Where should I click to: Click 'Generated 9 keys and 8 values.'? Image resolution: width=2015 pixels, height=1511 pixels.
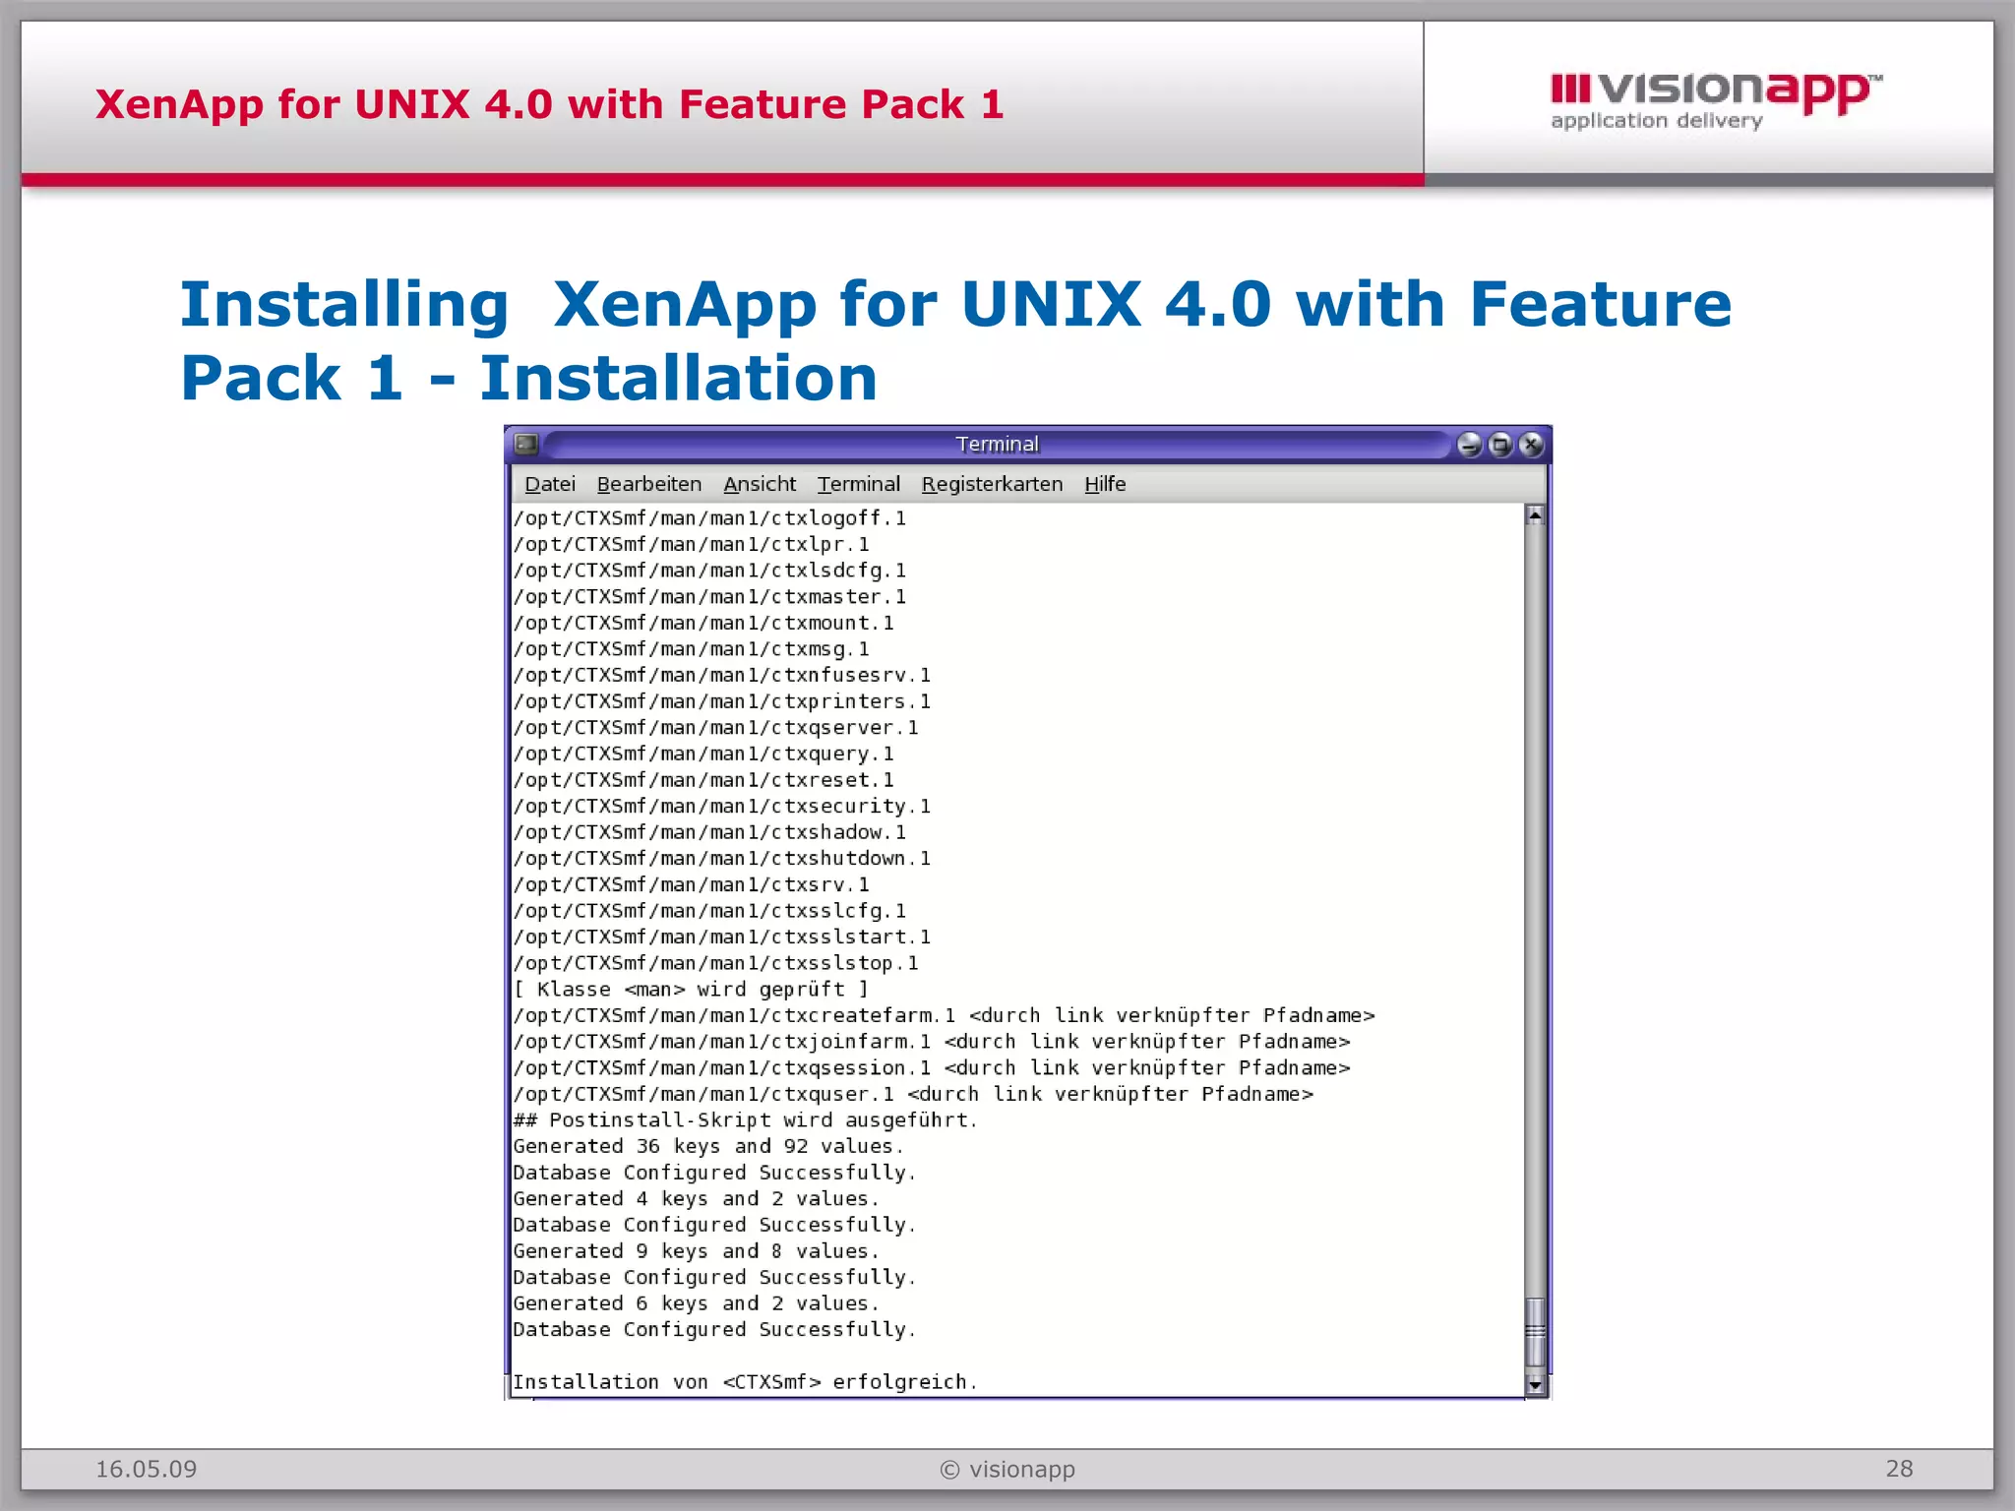(697, 1251)
